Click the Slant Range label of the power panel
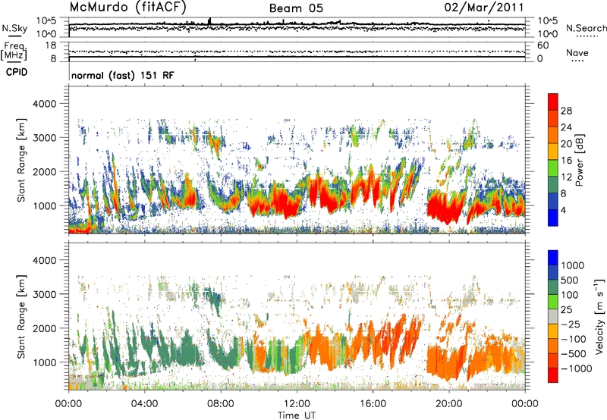The width and height of the screenshot is (607, 420). [x=21, y=160]
